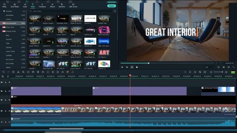Click the timeline zoom slider
The width and height of the screenshot is (237, 133).
(218, 72)
